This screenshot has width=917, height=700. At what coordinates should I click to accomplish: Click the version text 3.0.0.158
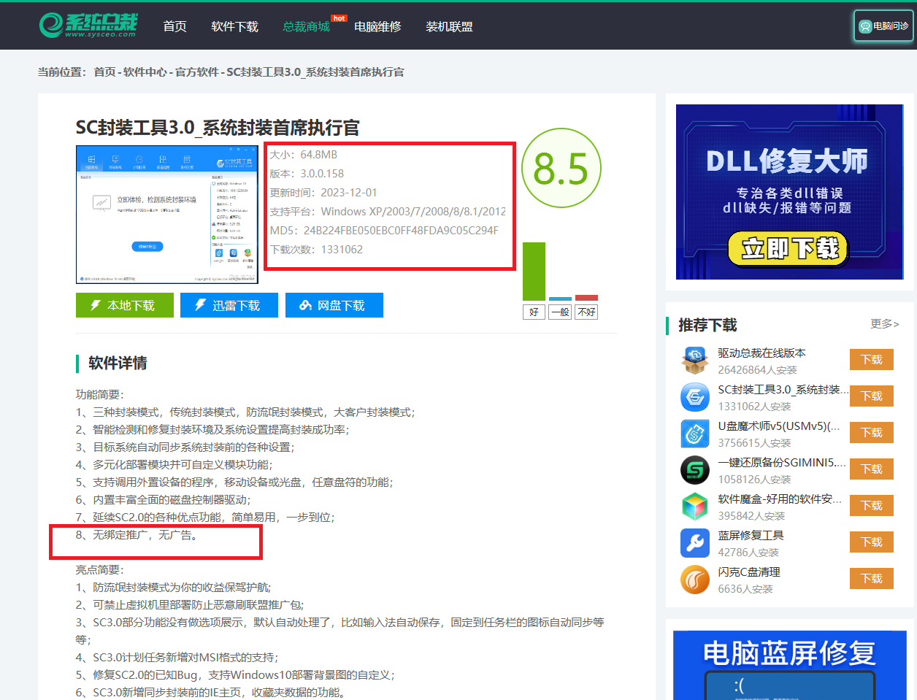[x=322, y=173]
